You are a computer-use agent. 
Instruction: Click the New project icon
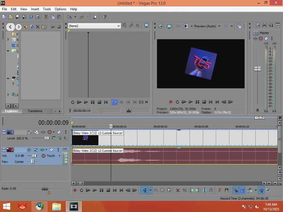[4, 17]
